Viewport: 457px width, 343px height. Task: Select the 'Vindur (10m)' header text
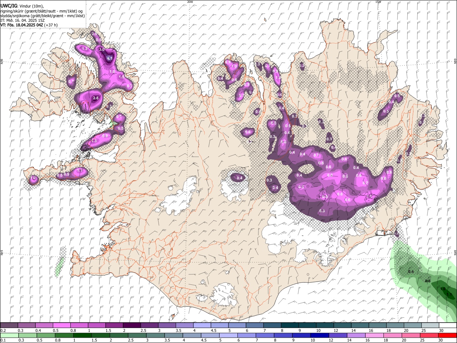coord(31,6)
